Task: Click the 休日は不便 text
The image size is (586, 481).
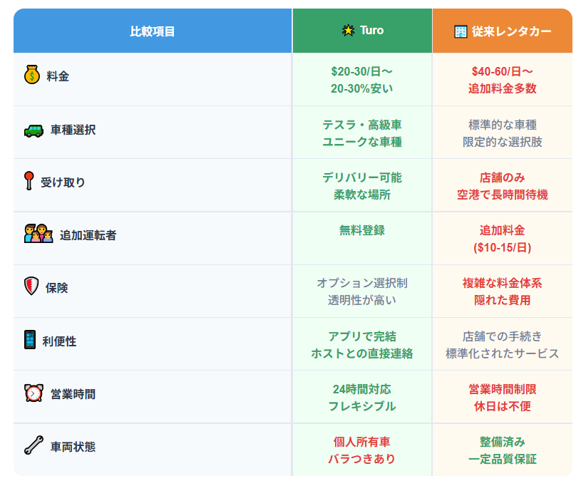Action: [503, 407]
